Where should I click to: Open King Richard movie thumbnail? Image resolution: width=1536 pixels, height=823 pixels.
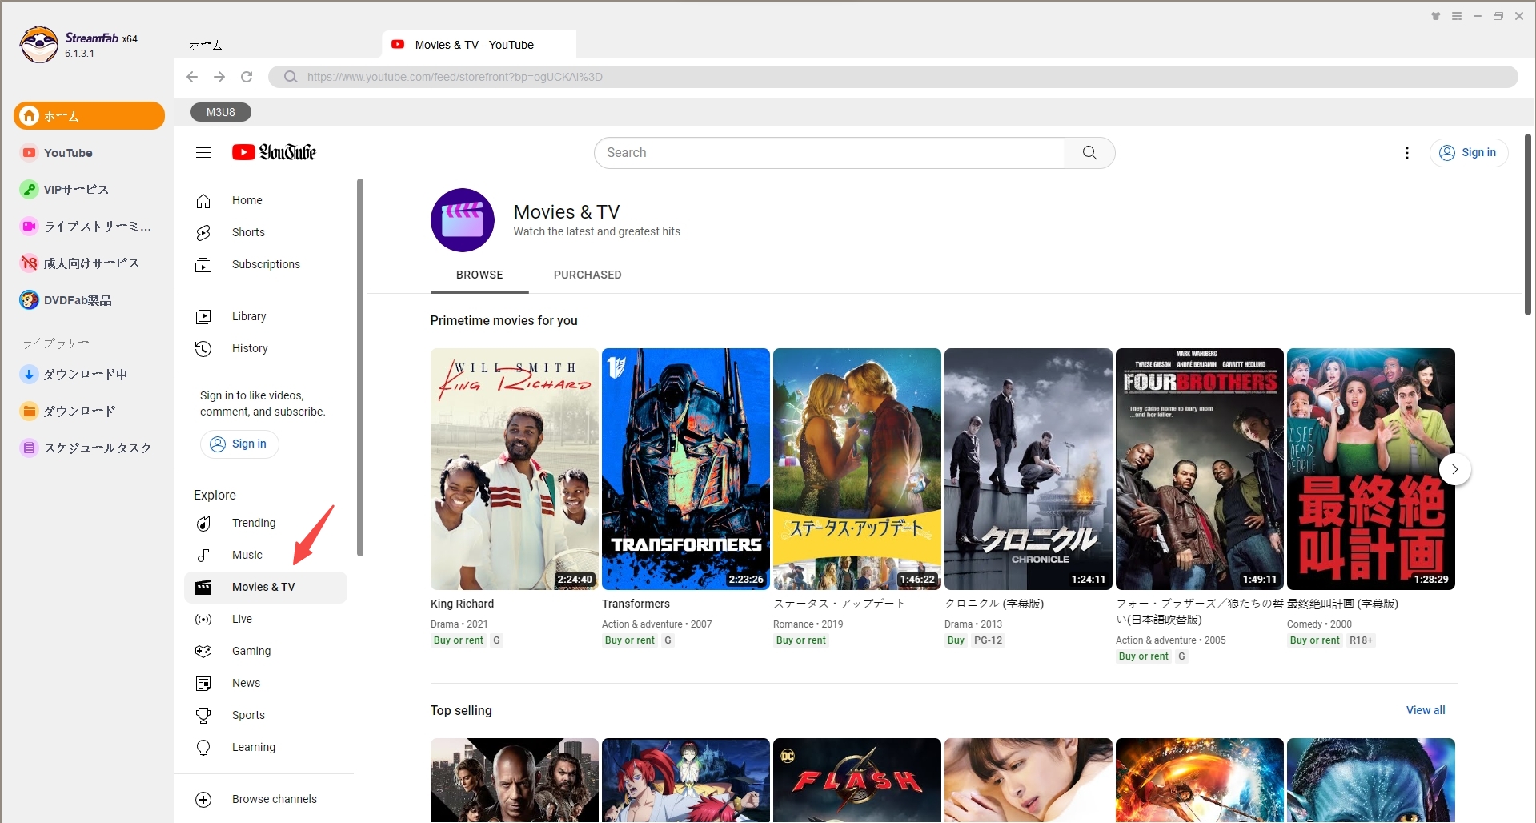tap(515, 469)
